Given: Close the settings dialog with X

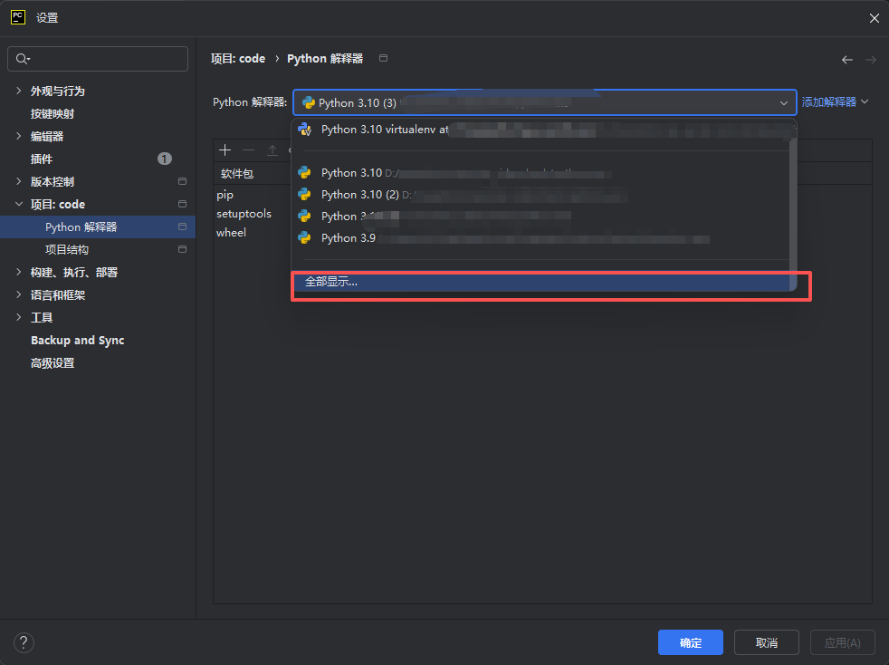Looking at the screenshot, I should [874, 18].
